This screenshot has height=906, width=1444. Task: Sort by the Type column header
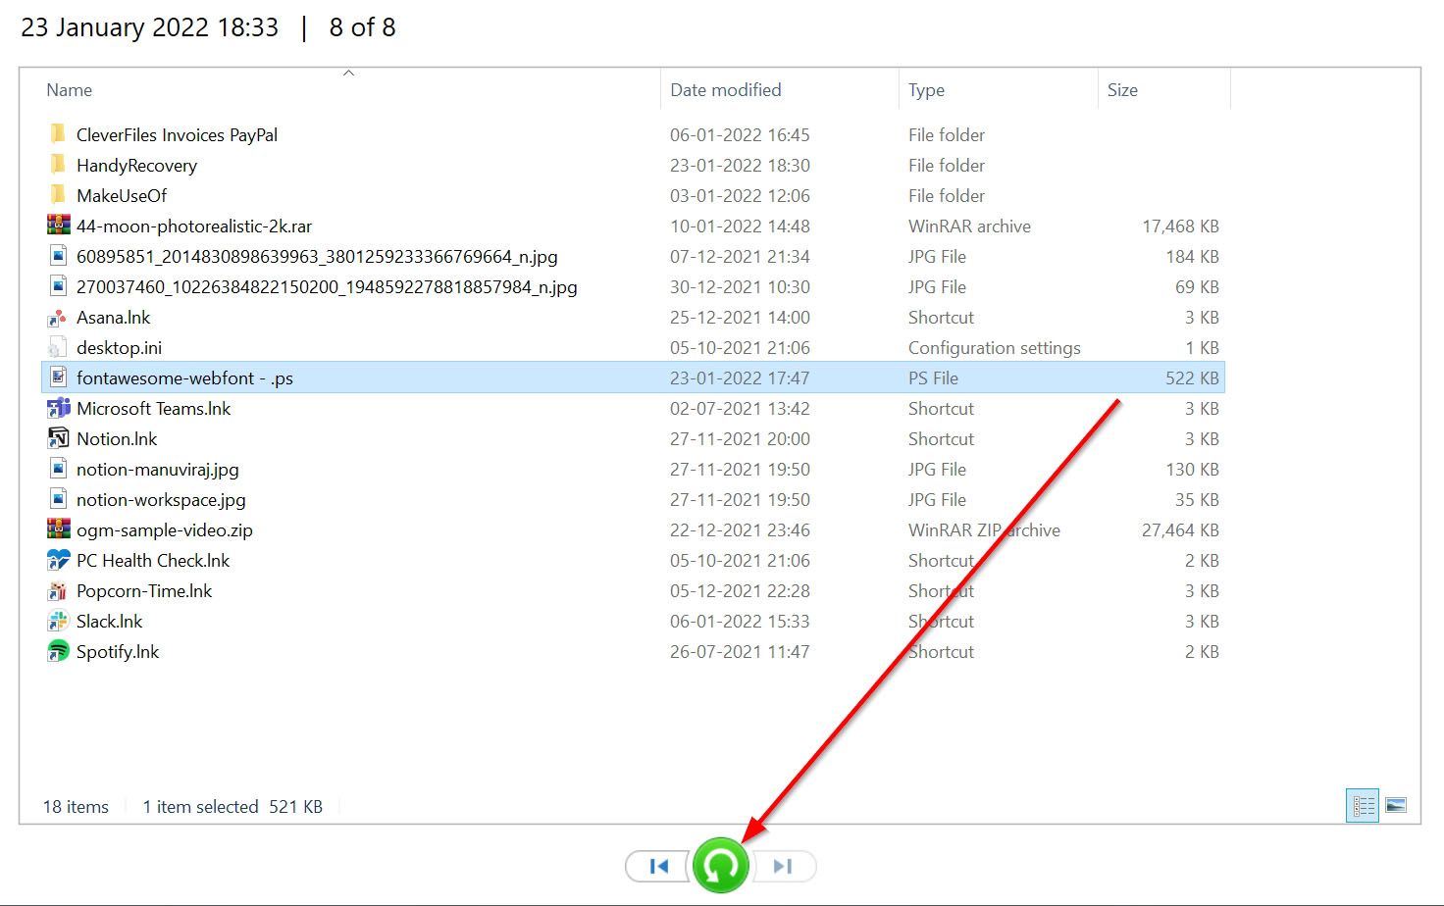point(926,90)
